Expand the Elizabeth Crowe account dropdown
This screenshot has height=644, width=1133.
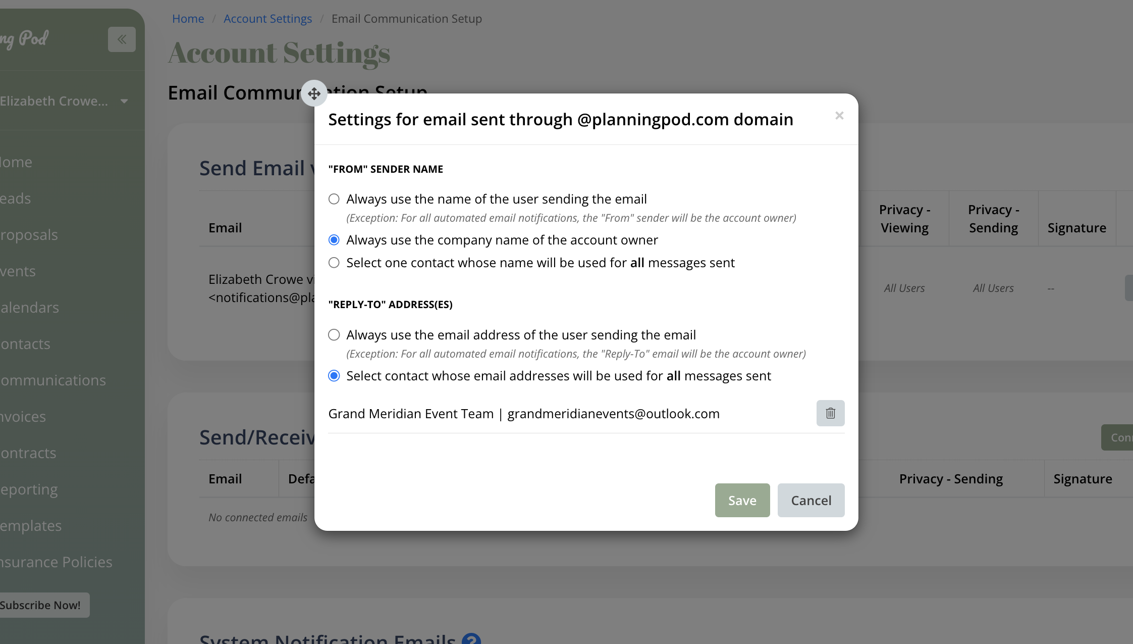124,101
